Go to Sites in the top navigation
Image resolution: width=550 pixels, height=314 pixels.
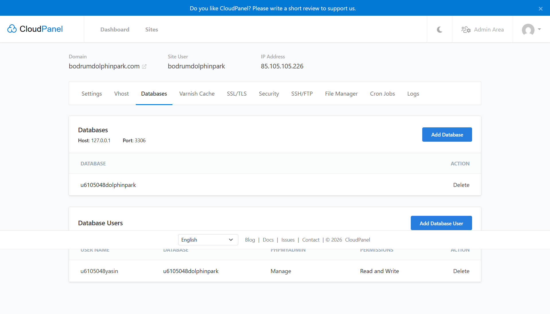point(152,29)
